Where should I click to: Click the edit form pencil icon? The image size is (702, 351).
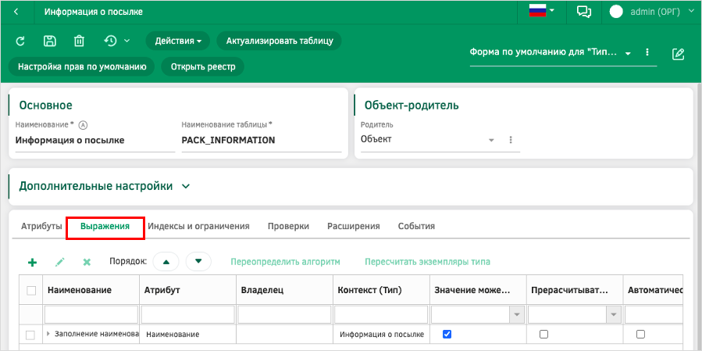tap(679, 54)
